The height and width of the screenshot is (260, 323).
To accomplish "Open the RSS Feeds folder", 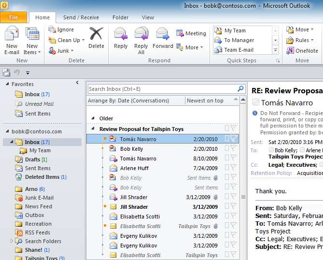I will (x=32, y=232).
